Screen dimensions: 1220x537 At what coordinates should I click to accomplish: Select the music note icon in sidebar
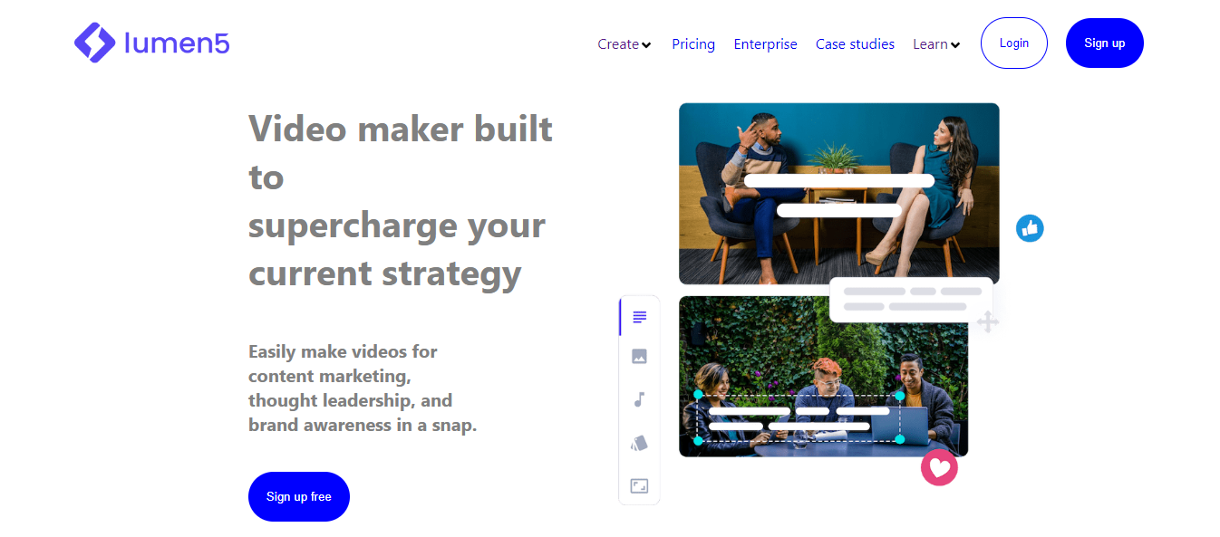coord(639,399)
